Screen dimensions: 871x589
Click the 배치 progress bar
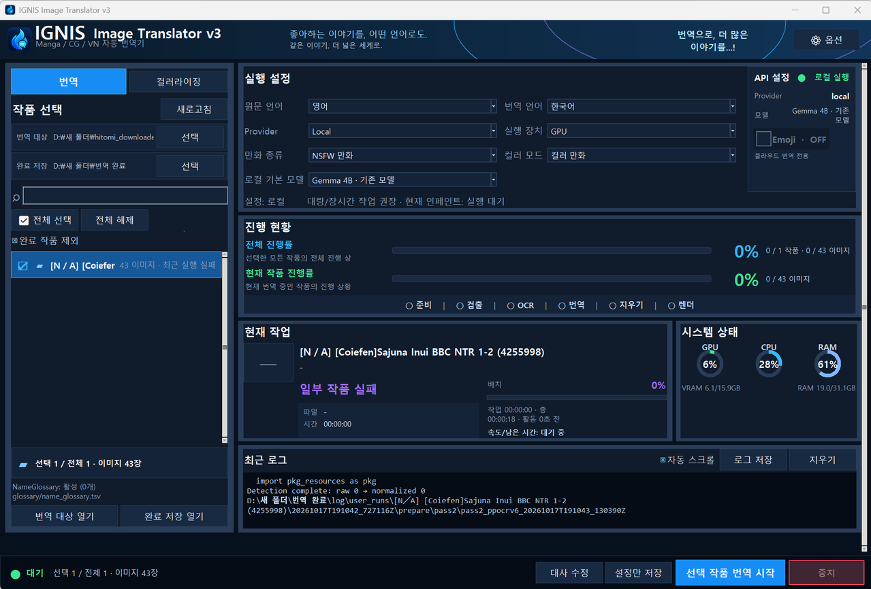point(577,398)
